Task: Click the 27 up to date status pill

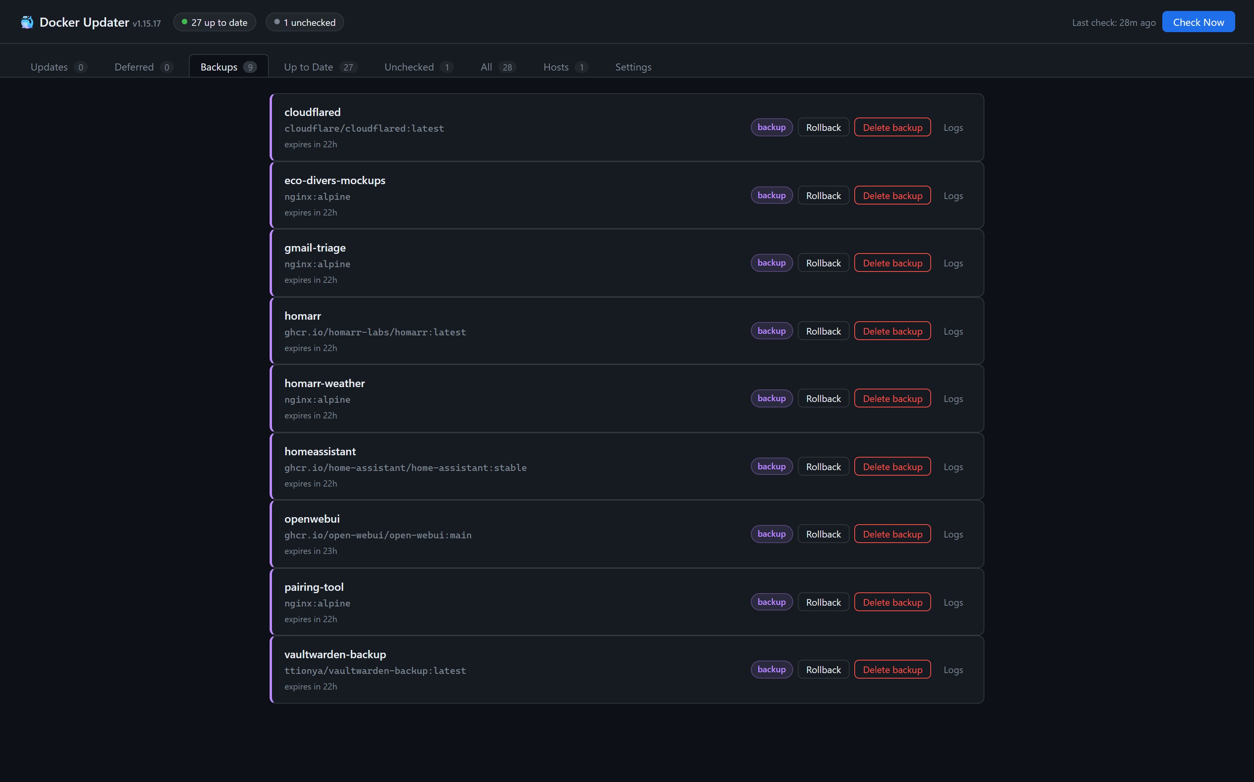Action: pos(215,22)
